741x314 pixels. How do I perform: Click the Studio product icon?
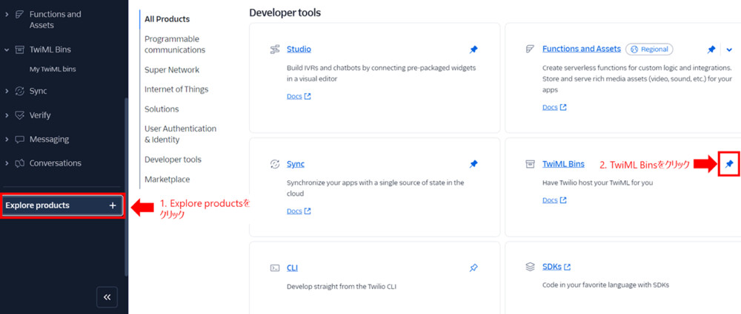275,50
